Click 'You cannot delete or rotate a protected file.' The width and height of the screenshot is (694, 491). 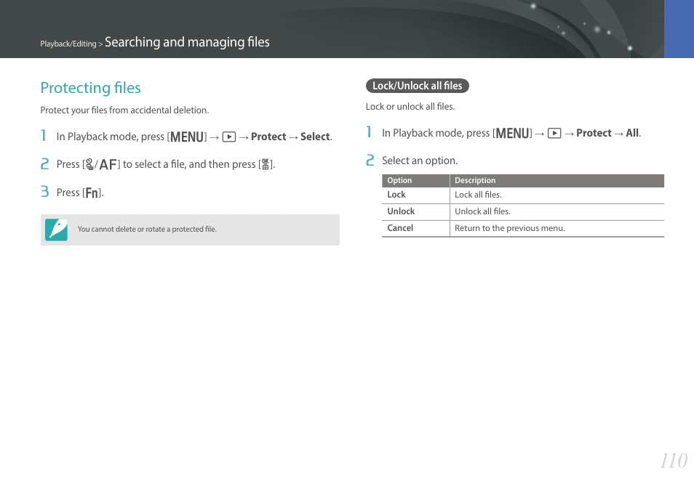(147, 230)
